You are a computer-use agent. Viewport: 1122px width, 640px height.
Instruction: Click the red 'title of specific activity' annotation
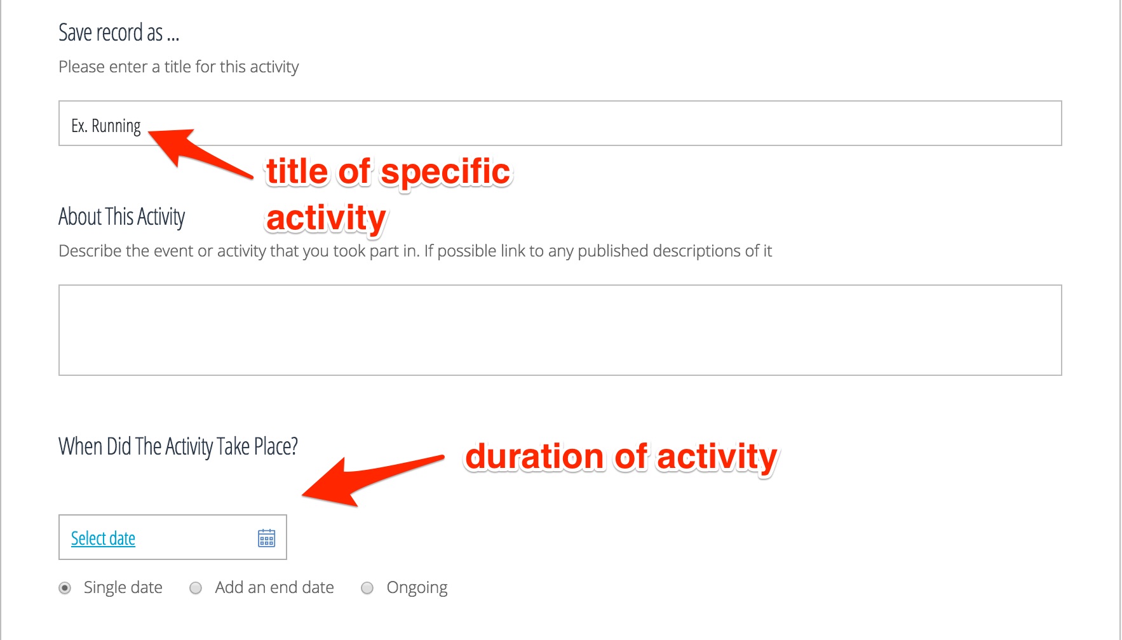pos(388,194)
